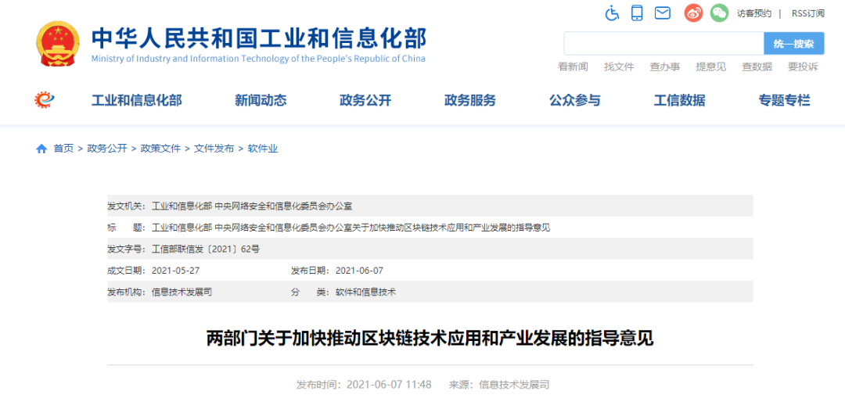Select 要投诉 under the search box
845x409 pixels.
tap(803, 66)
